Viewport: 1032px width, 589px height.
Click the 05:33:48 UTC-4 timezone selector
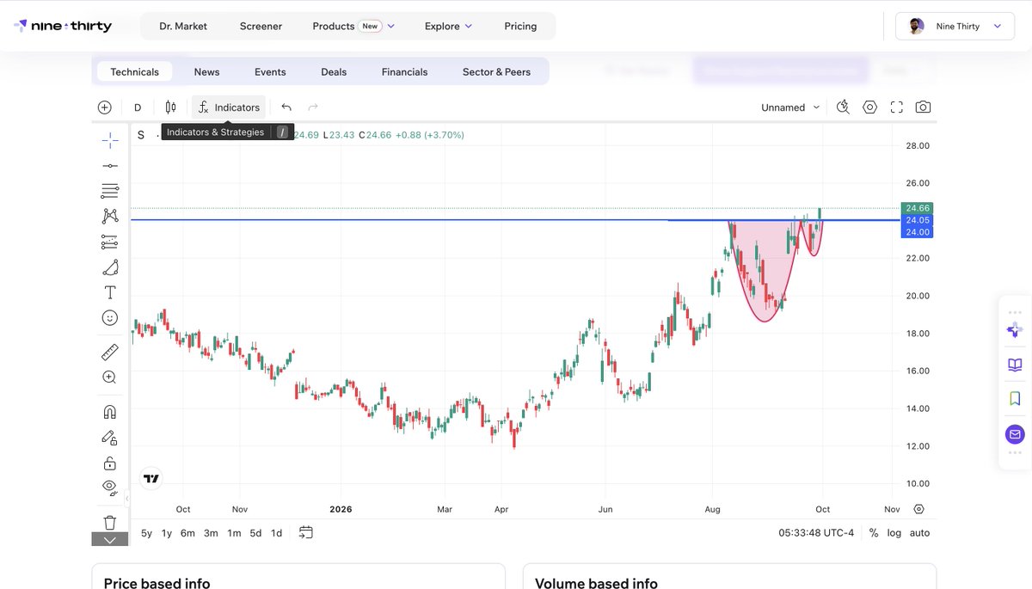point(816,533)
